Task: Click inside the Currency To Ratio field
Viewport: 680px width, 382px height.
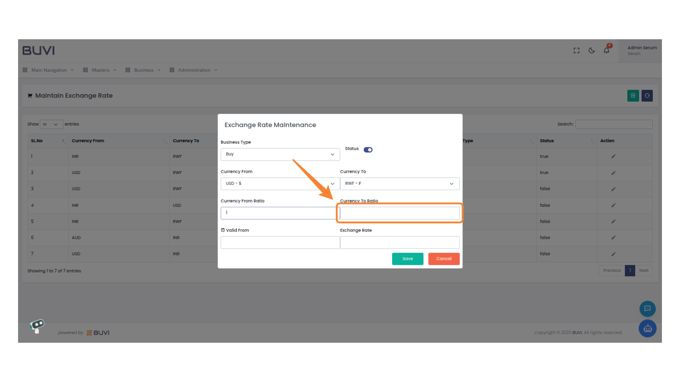Action: pos(399,213)
